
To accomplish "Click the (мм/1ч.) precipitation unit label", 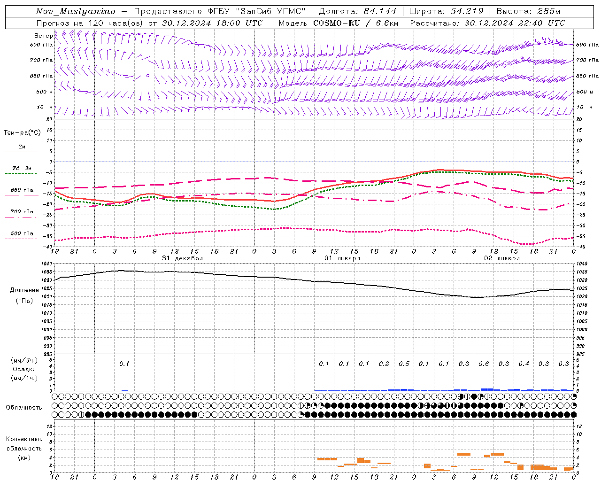I will click(24, 378).
